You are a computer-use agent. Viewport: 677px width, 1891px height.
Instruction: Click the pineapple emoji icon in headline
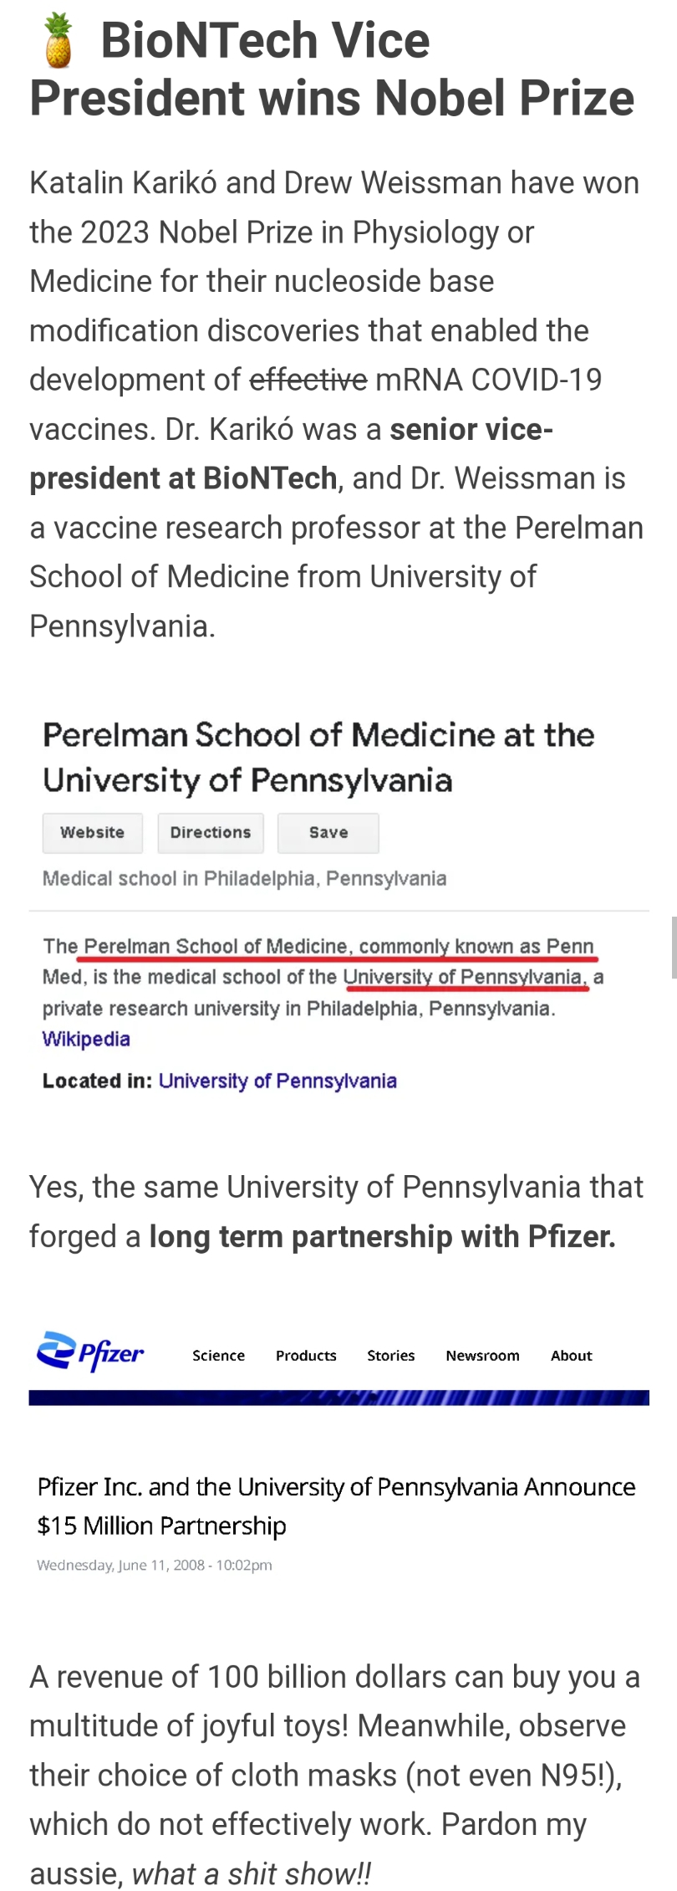59,41
